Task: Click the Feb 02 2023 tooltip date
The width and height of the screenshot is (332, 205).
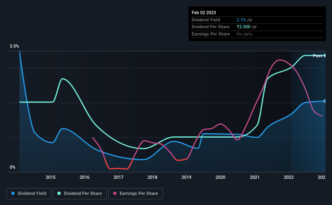Action: coord(204,13)
